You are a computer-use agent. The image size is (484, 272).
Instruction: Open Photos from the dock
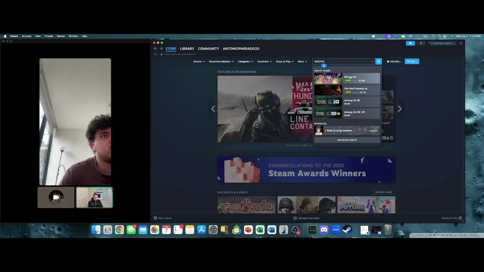[x=155, y=230]
